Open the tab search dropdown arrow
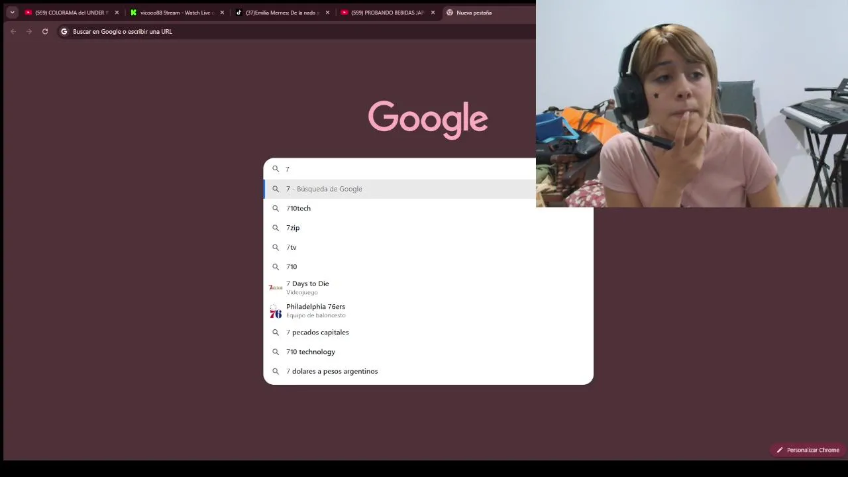The image size is (848, 477). point(12,12)
